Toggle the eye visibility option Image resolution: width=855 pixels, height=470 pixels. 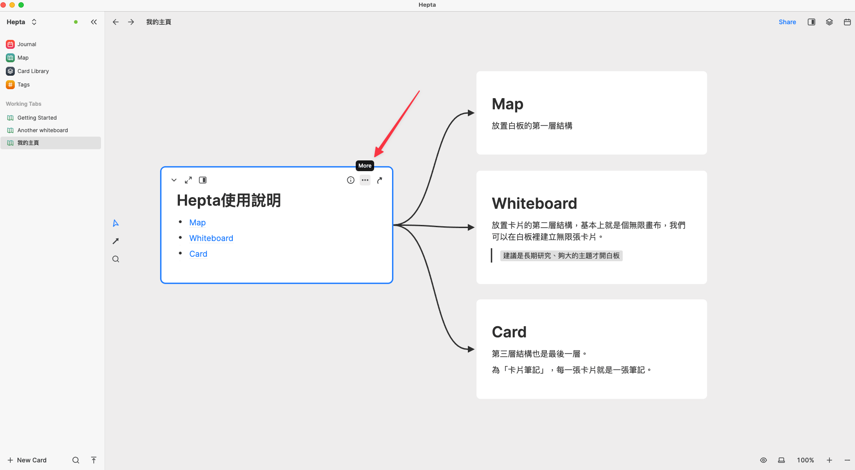[x=763, y=460]
